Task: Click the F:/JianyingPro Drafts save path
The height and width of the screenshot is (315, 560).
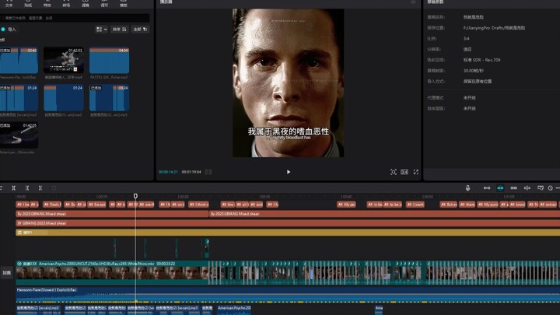Action: tap(495, 28)
